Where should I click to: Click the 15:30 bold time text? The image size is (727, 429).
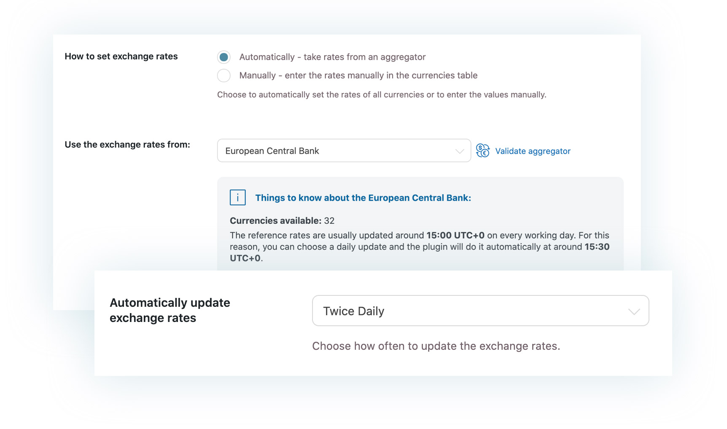tap(597, 247)
